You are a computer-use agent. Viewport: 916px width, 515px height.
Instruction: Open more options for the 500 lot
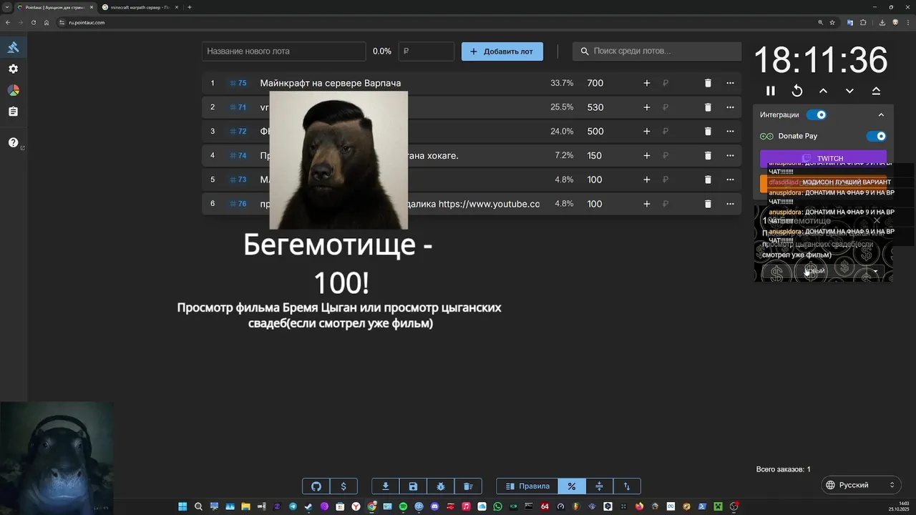[x=730, y=132]
